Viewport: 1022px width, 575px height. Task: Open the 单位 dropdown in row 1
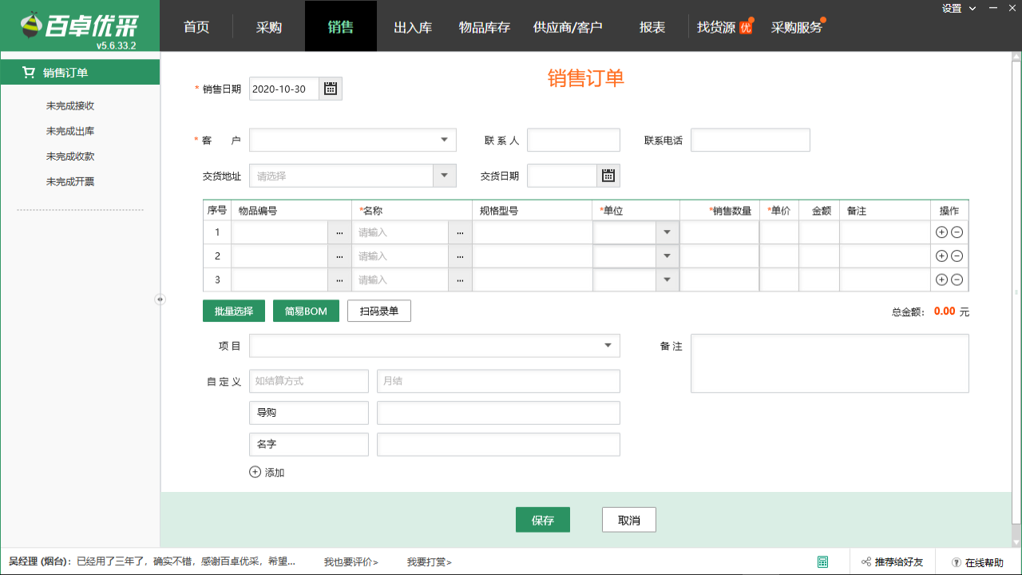[667, 232]
